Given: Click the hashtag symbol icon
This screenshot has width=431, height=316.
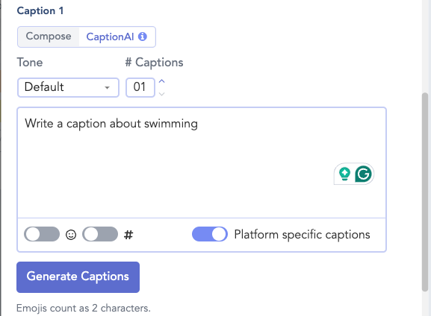Looking at the screenshot, I should (128, 235).
